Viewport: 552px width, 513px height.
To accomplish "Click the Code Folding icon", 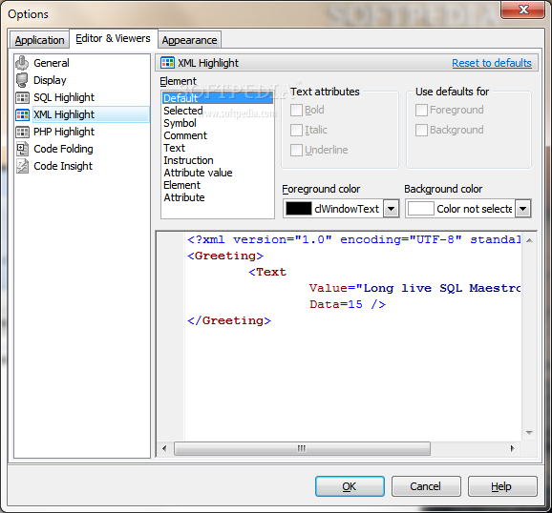I will (23, 149).
